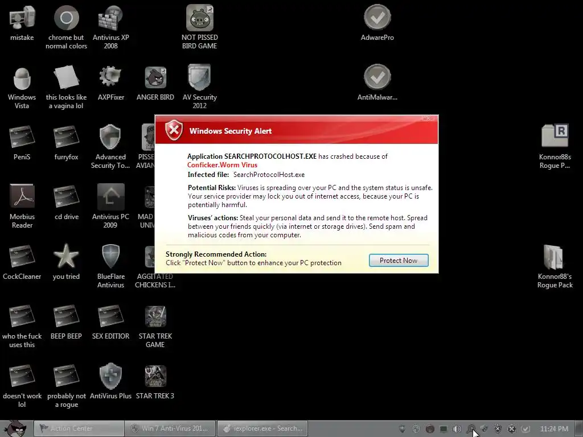Open NOT PISSED BIRD GAME shortcut
Image resolution: width=583 pixels, height=437 pixels.
point(200,27)
